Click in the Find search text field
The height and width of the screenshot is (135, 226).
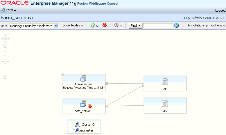(158, 26)
